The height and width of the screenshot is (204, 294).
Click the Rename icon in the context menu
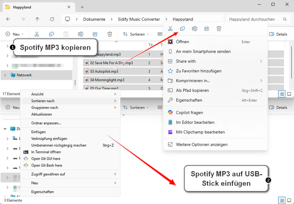coord(195,29)
